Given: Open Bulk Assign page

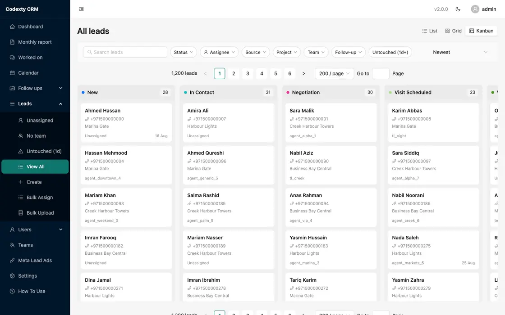Looking at the screenshot, I should [35, 198].
